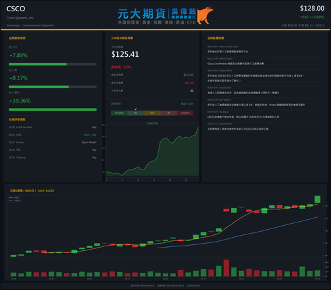
Task: Click the Buy (1.9) consensus label
Action: tap(187, 104)
